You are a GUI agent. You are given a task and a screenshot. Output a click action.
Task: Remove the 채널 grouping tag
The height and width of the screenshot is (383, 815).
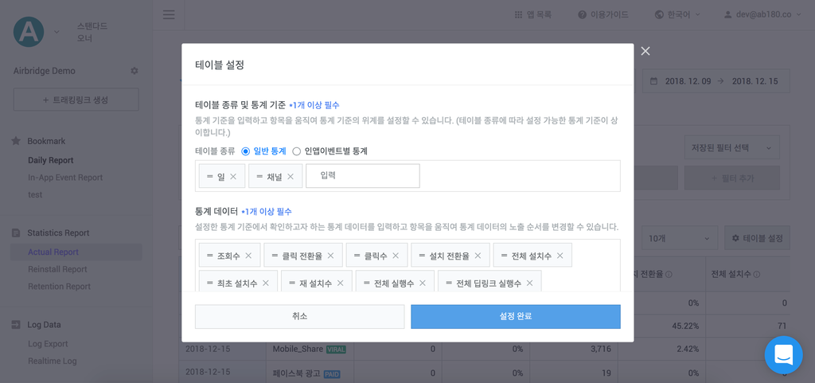pos(291,177)
